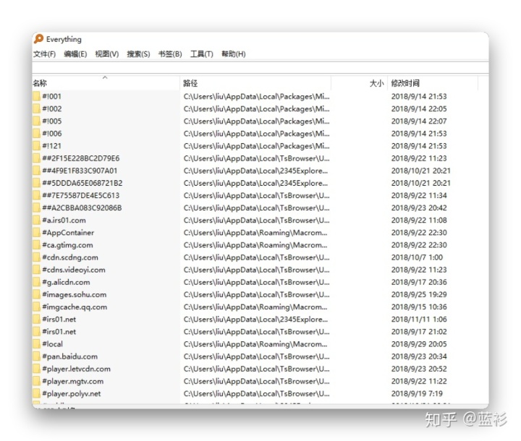Click modified time 2018/9/25 19:29
This screenshot has width=521, height=441.
tap(419, 294)
